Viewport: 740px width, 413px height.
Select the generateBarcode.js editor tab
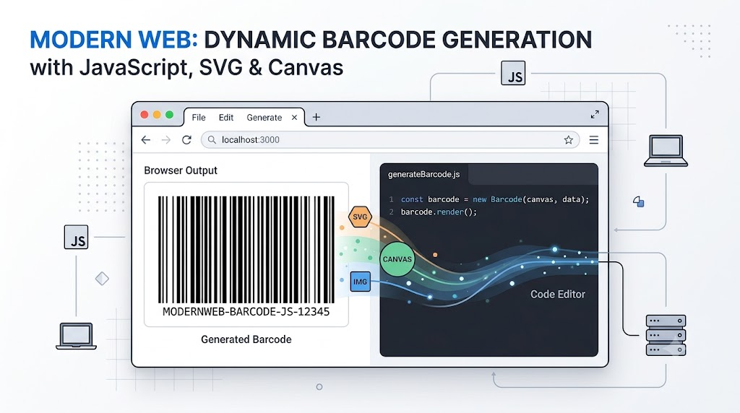[423, 175]
